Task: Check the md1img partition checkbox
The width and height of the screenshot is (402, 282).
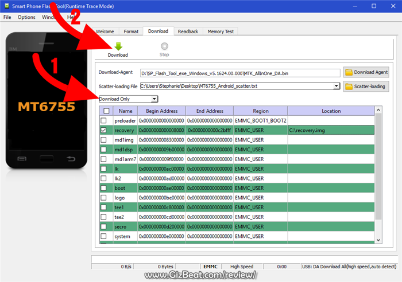Action: click(x=103, y=140)
